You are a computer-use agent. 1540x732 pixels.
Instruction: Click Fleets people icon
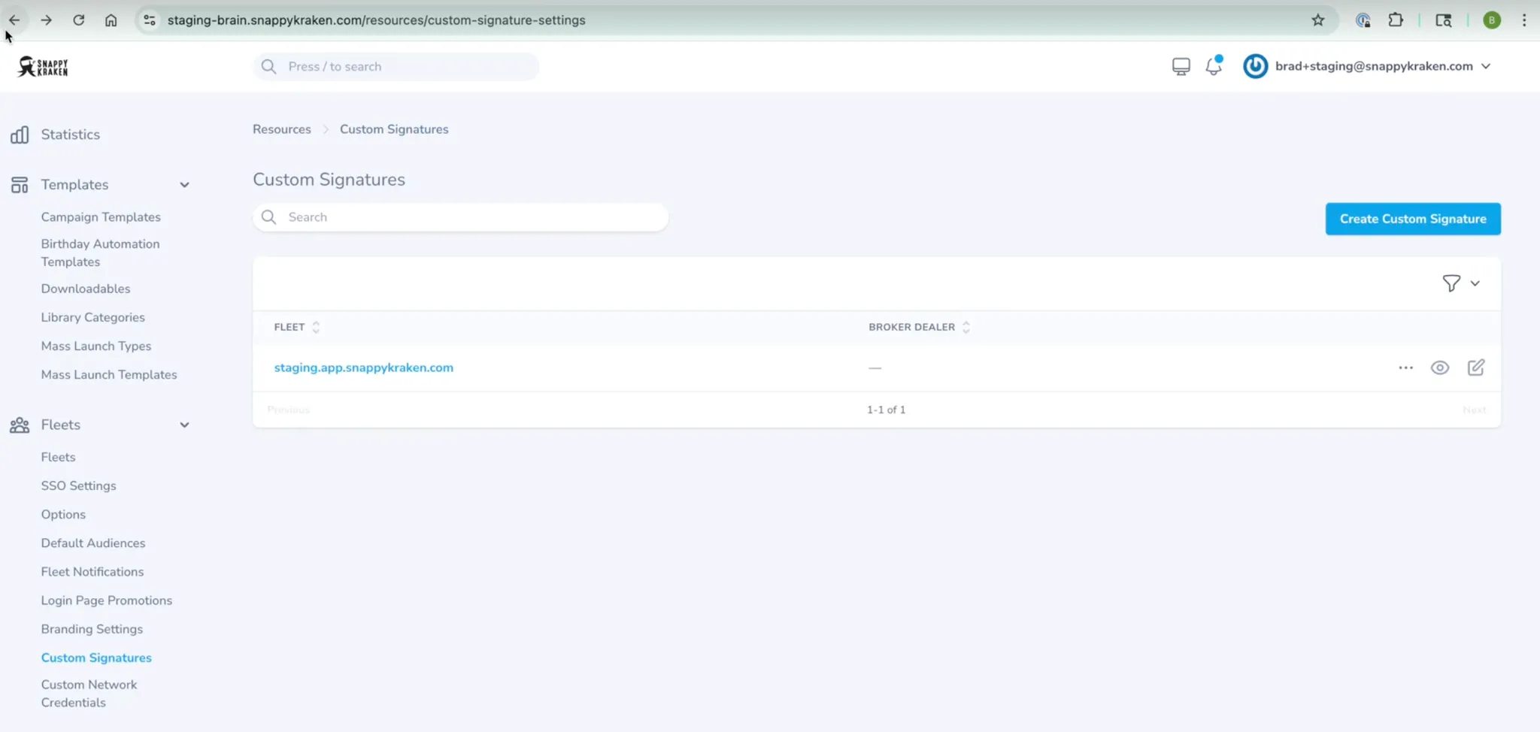20,425
